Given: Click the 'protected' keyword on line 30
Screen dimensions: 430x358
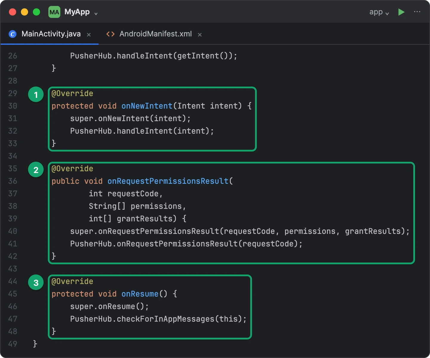Looking at the screenshot, I should pos(72,106).
